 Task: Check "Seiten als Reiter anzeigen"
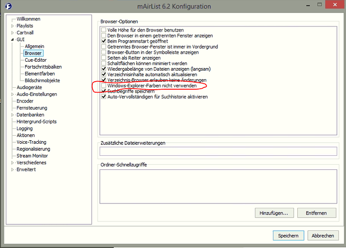coord(104,58)
